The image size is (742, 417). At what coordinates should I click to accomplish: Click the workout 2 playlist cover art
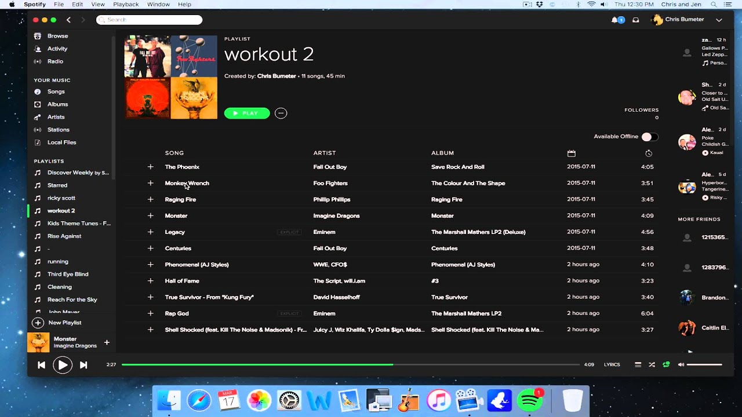[x=170, y=77]
